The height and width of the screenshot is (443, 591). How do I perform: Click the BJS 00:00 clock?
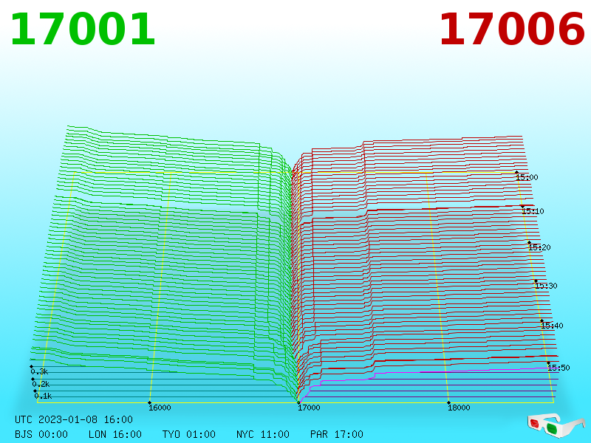pos(41,434)
